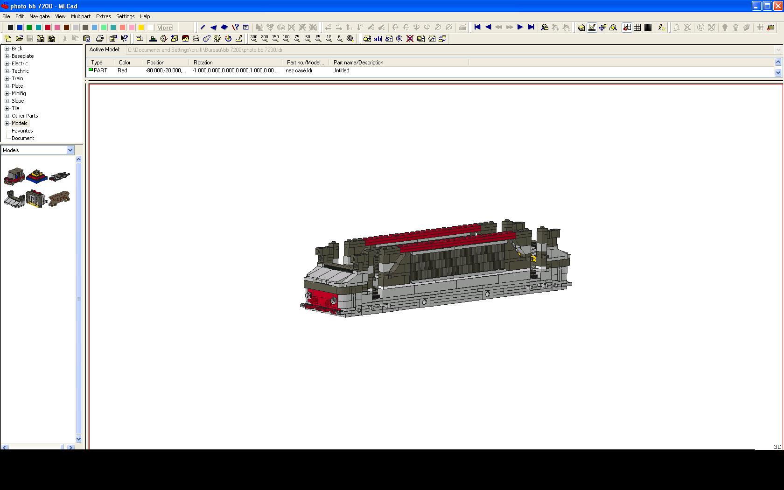784x490 pixels.
Task: Toggle the coarse grid button
Action: pos(637,28)
